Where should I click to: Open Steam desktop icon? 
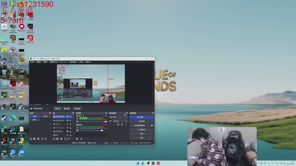coord(4,119)
